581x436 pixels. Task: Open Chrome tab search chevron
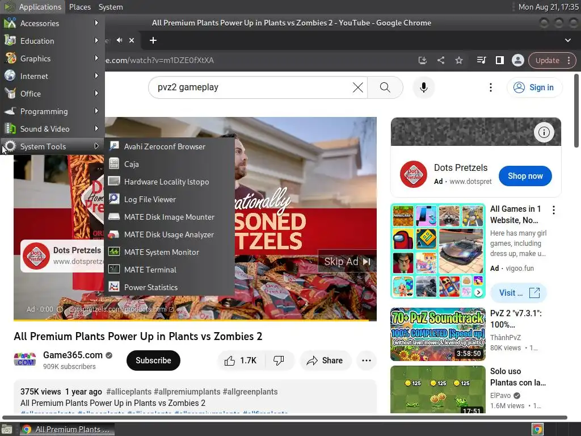567,40
